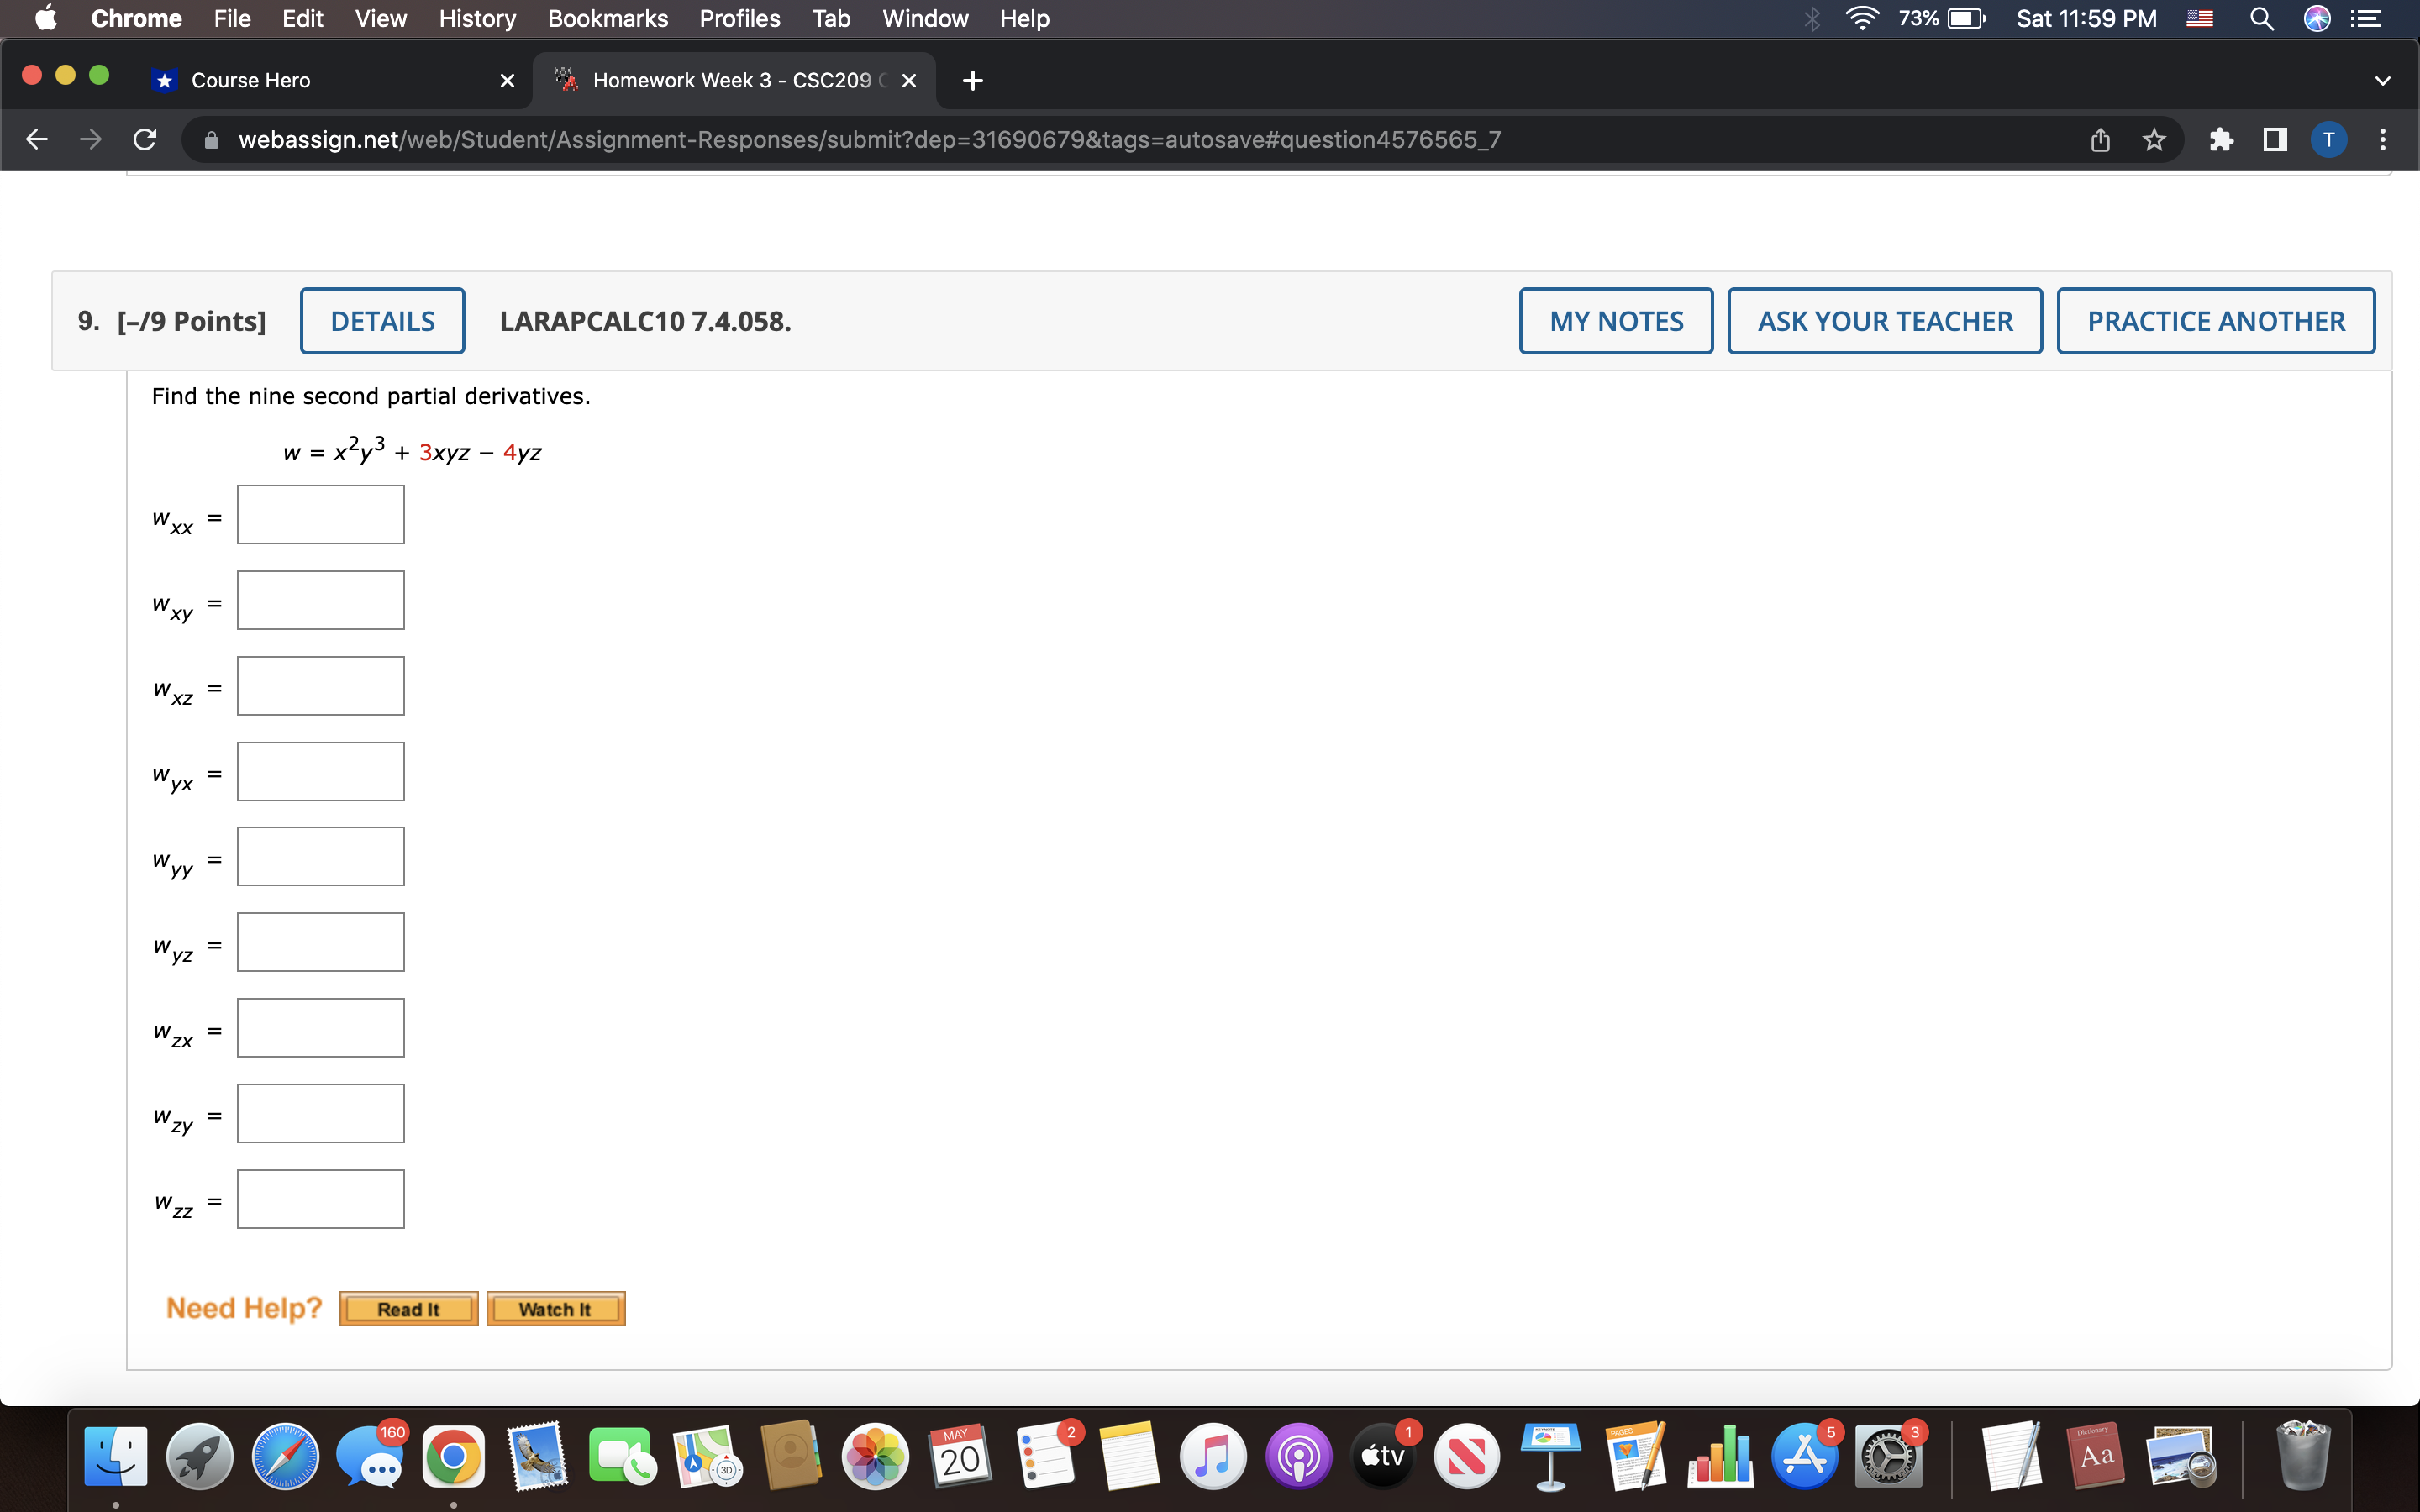Click the forward navigation arrow
The height and width of the screenshot is (1512, 2420).
pyautogui.click(x=89, y=139)
